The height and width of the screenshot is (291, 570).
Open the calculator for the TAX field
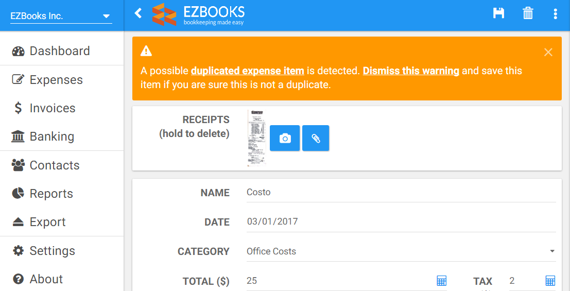point(550,281)
